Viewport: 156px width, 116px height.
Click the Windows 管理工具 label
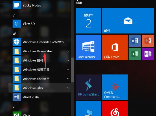pyautogui.click(x=36, y=70)
